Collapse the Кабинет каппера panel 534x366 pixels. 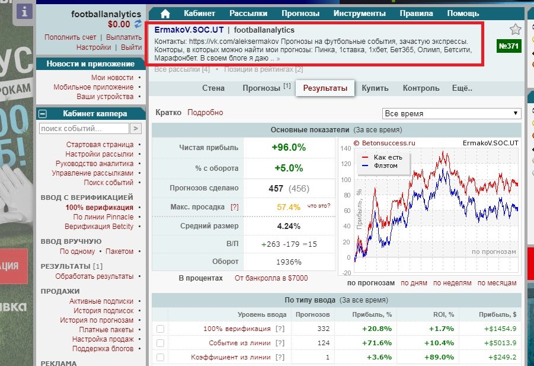click(x=43, y=114)
